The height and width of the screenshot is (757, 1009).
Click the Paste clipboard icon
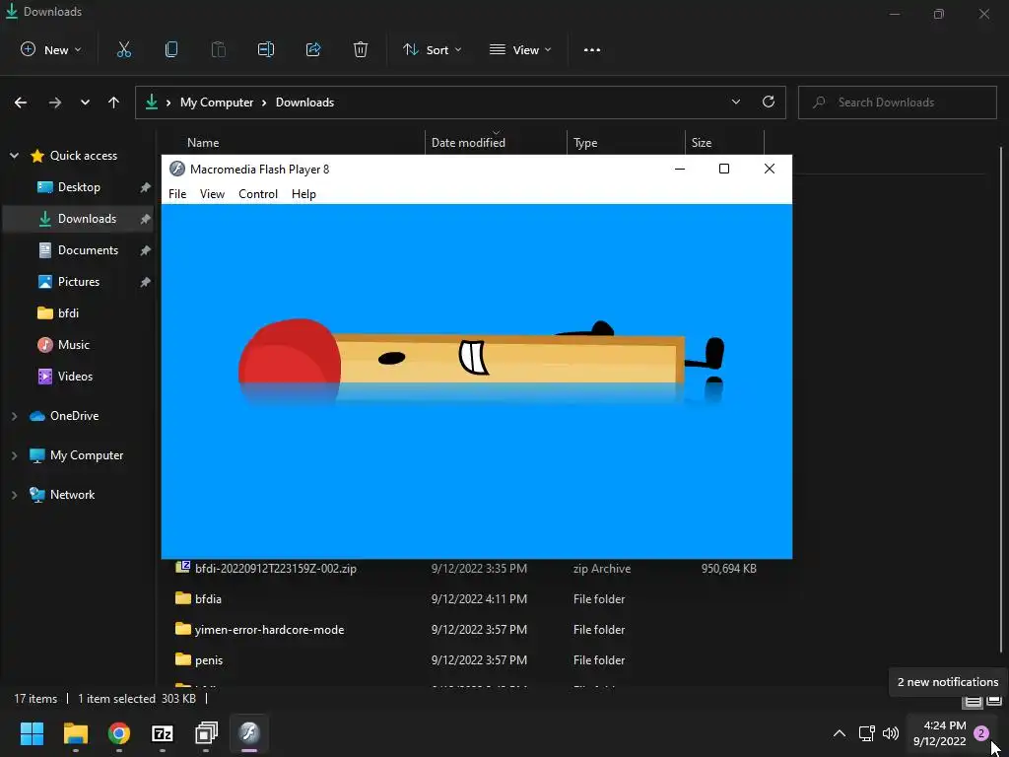219,49
